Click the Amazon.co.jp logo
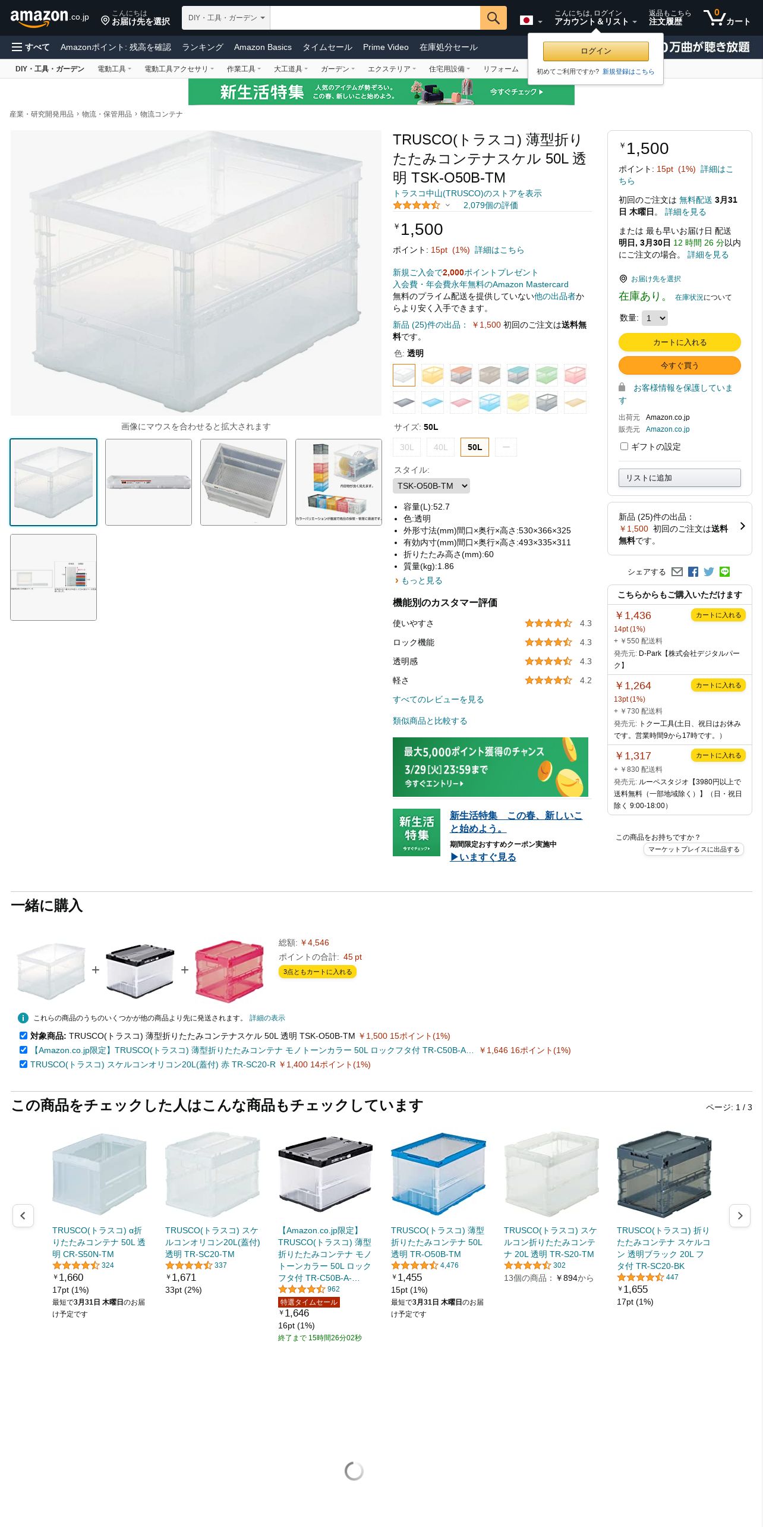763x1527 pixels. (x=50, y=18)
